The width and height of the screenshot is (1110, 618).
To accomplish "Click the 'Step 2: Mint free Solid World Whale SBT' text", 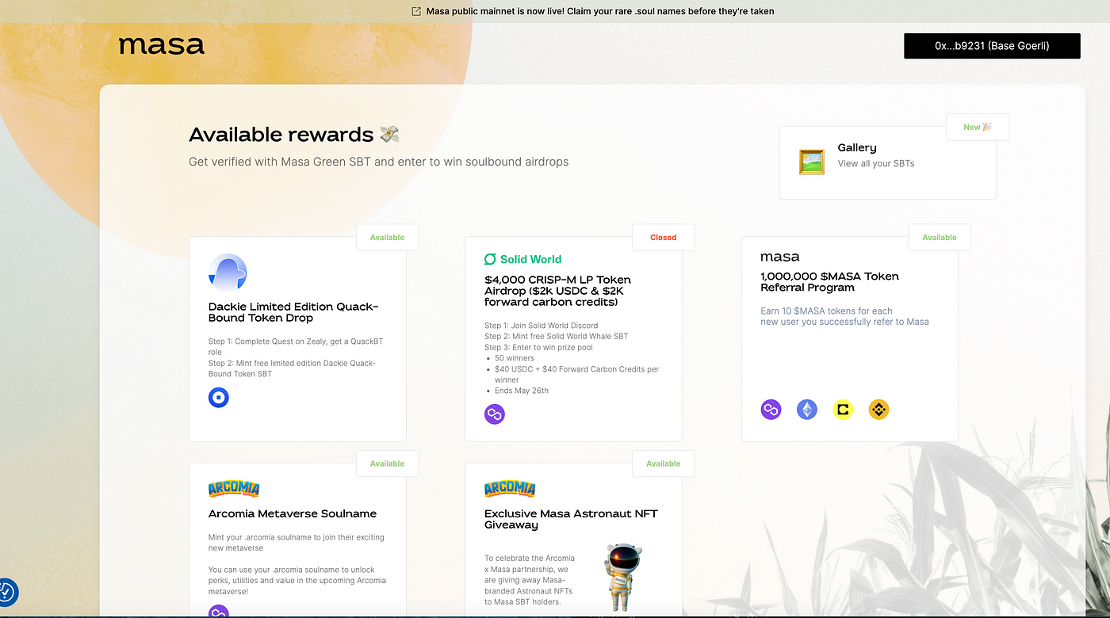I will coord(556,336).
